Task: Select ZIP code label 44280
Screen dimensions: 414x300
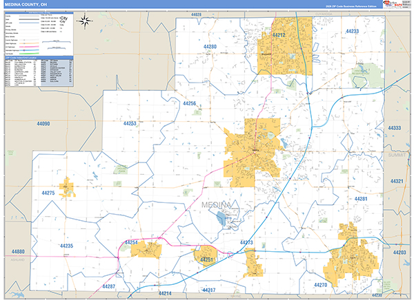Action: 210,47
